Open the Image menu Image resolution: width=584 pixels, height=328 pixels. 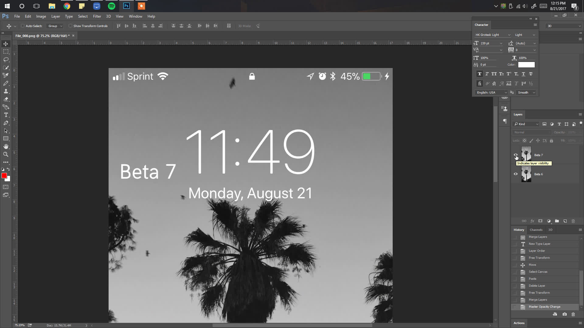click(x=41, y=16)
